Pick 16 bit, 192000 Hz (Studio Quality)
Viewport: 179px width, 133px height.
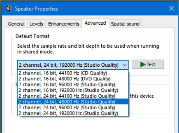(x=73, y=90)
